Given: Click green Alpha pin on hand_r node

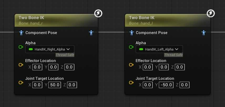Looking at the screenshot, I should tap(21, 47).
